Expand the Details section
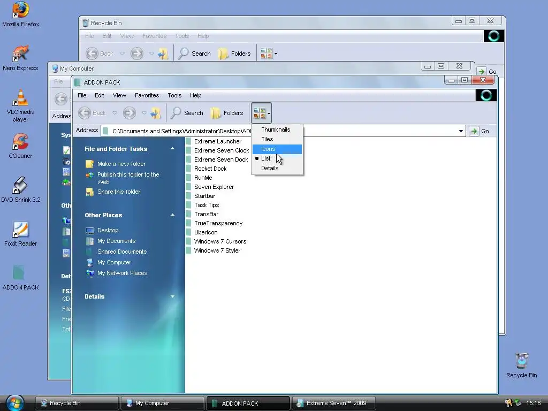 [172, 296]
